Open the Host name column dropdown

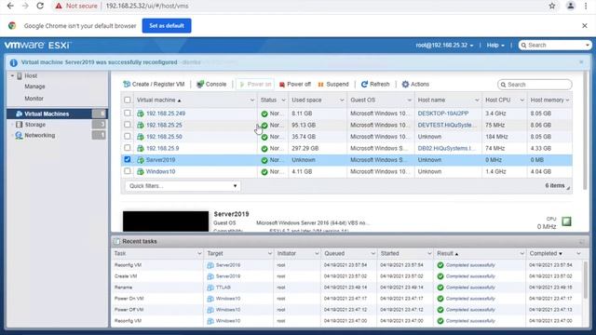tap(477, 100)
